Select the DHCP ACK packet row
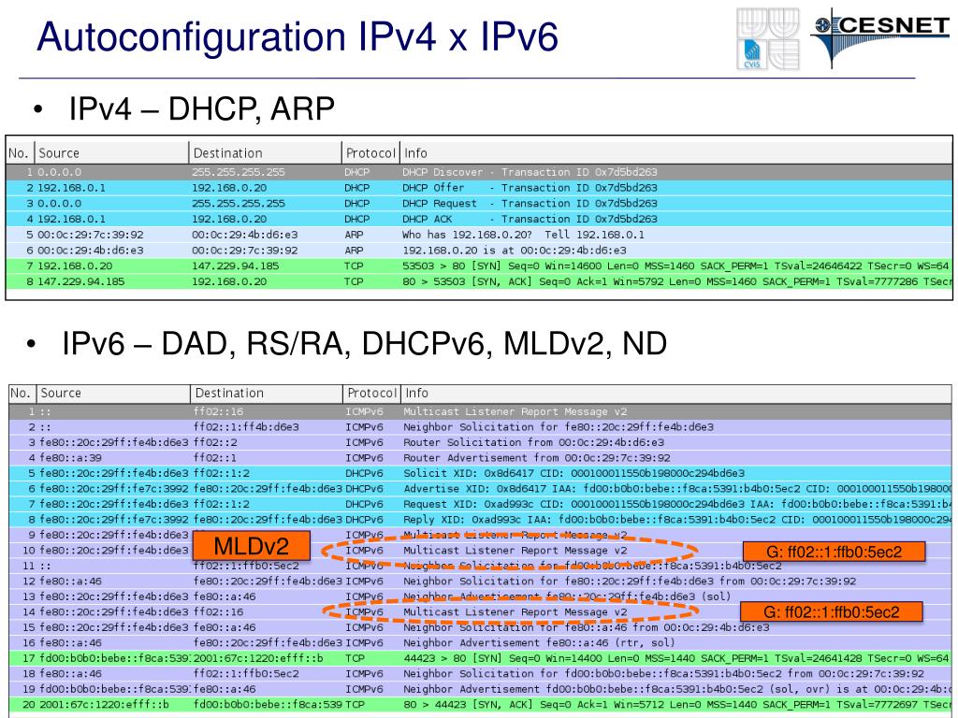Viewport: 958px width, 718px height. (x=479, y=219)
